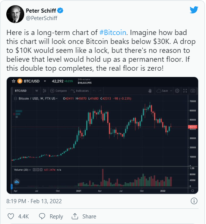Click the Twitter bird logo
The image size is (206, 224).
tap(194, 10)
